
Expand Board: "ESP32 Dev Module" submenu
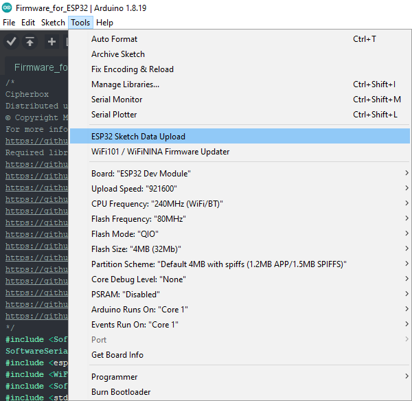pyautogui.click(x=240, y=174)
